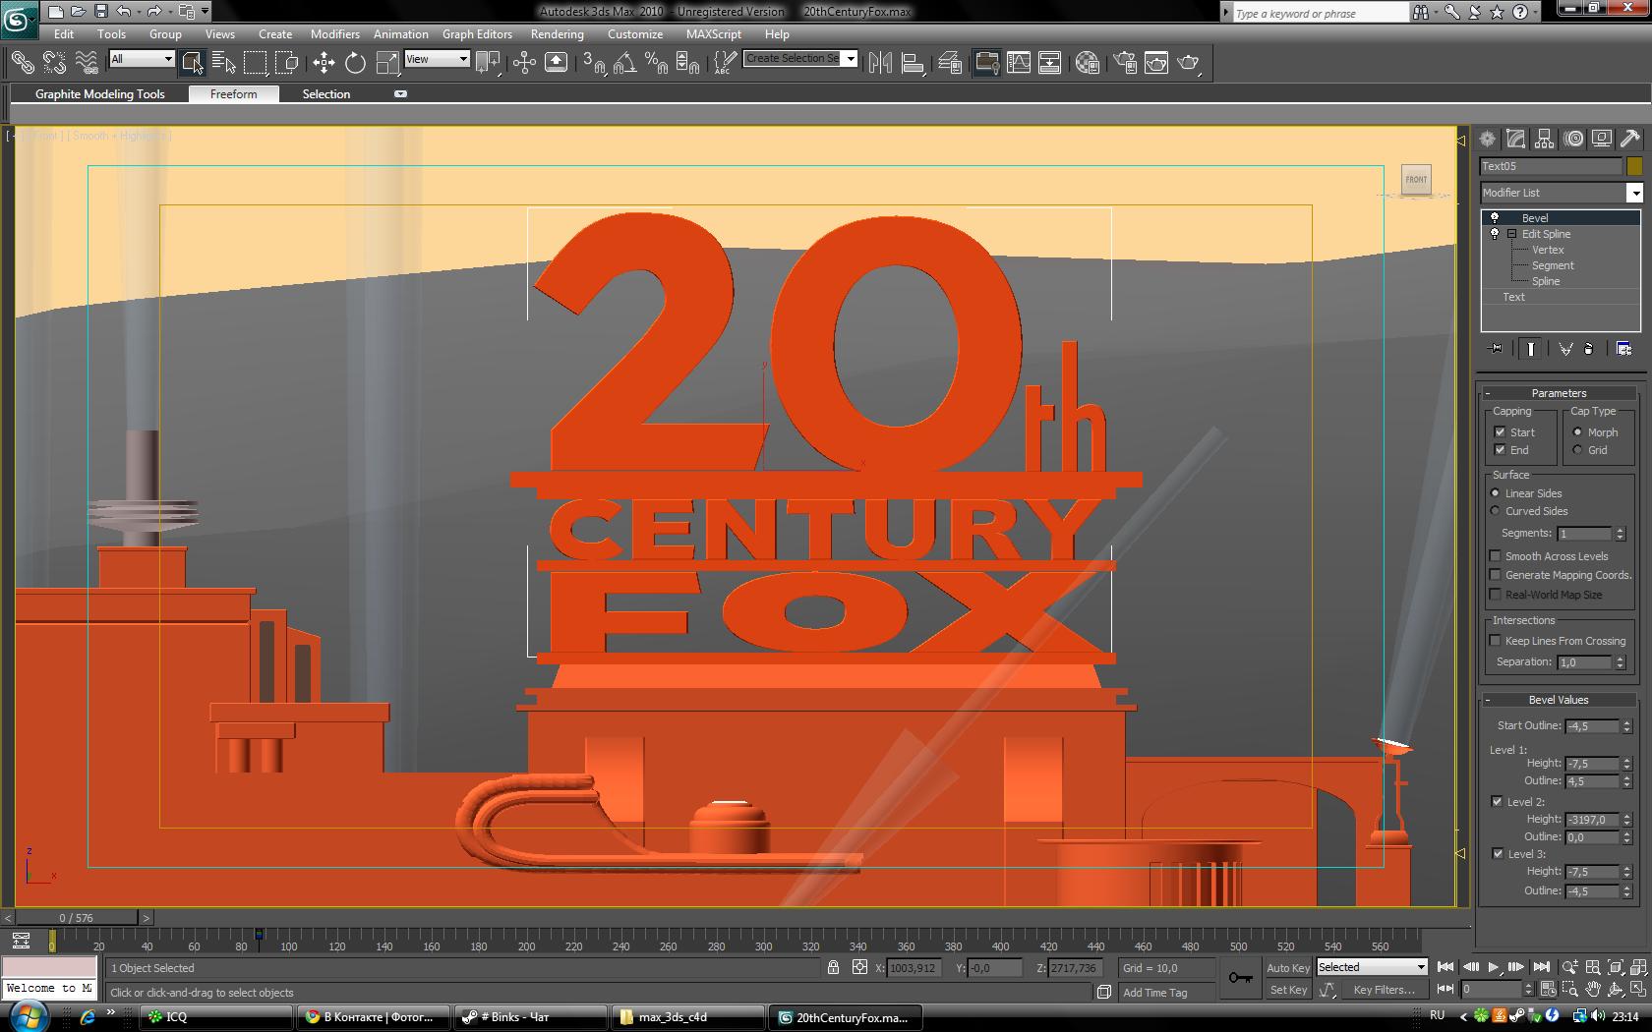This screenshot has height=1032, width=1652.
Task: Click Remove modifier from stack icon
Action: 1588,349
